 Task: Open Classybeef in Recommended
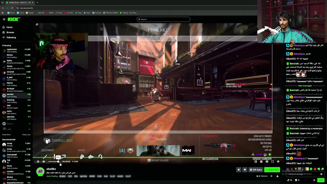pos(16,156)
